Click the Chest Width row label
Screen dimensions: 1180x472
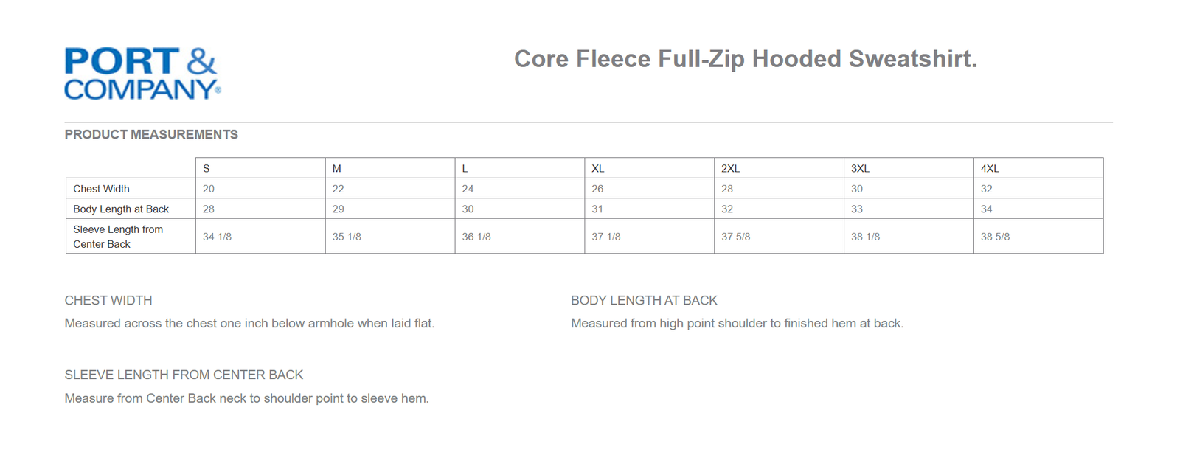click(x=101, y=189)
